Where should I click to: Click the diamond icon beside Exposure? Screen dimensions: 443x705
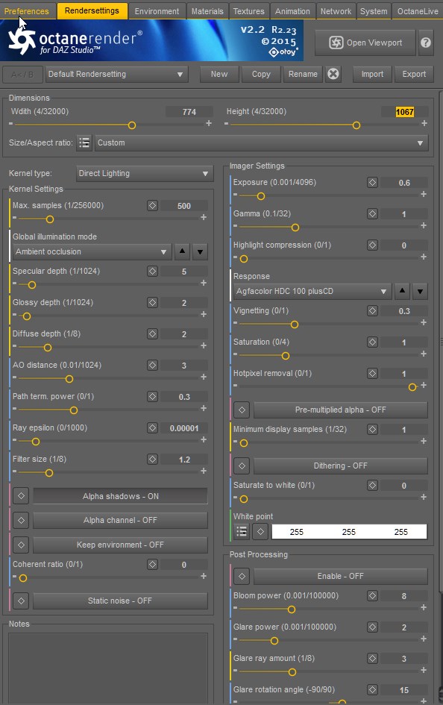pyautogui.click(x=372, y=183)
